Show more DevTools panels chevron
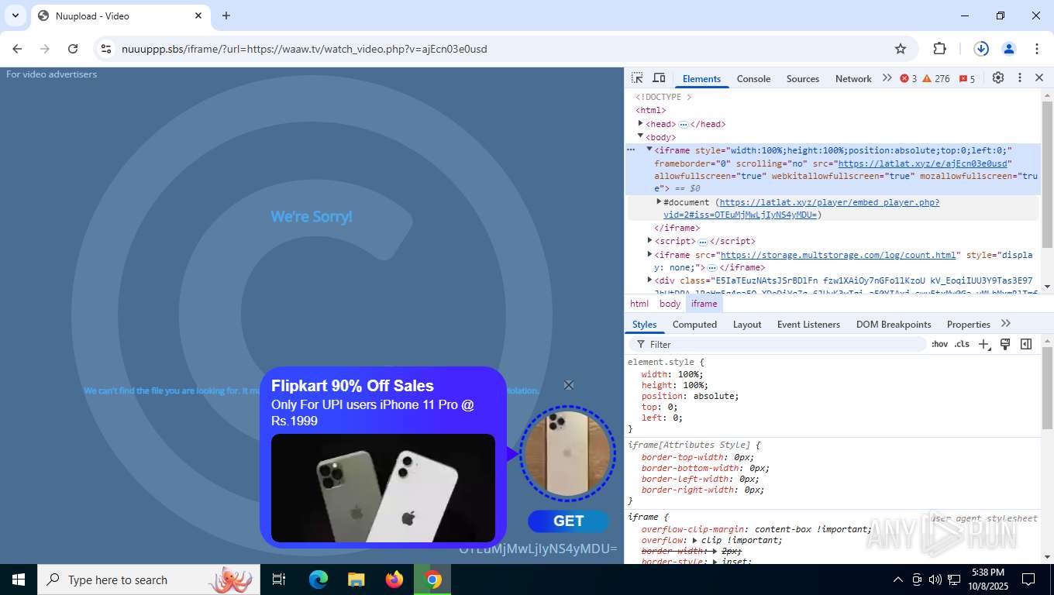 (x=887, y=78)
